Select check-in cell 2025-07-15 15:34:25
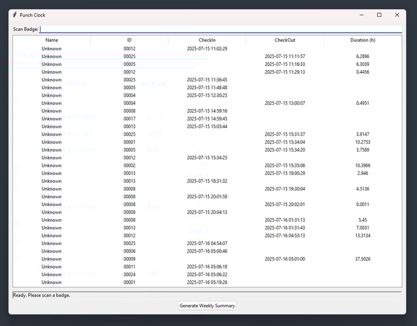This screenshot has height=326, width=417. click(x=207, y=158)
